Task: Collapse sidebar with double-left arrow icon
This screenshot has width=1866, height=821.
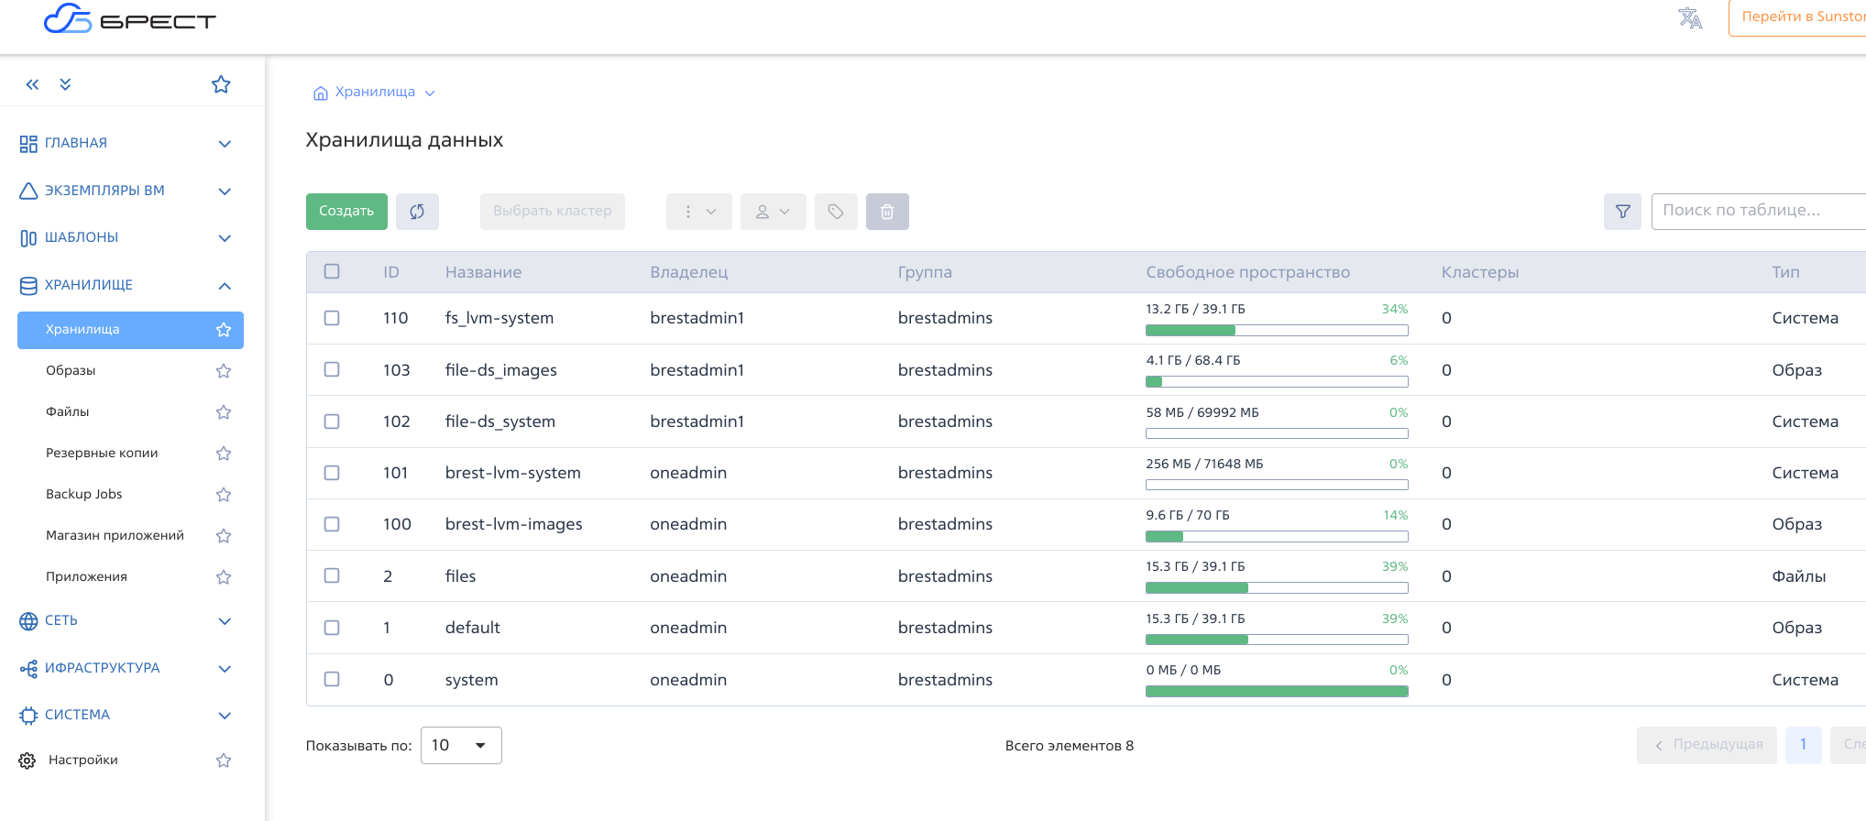Action: point(33,84)
